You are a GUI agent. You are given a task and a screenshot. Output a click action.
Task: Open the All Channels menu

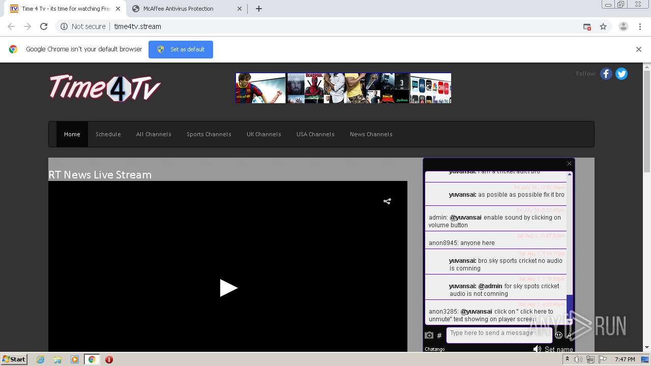click(x=154, y=134)
